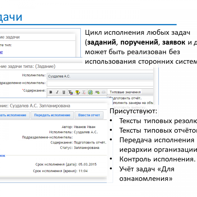Image resolution: width=197 pixels, height=197 pixels.
Task: Click the chain link icon in editor toolbar
Action: [x=97, y=92]
